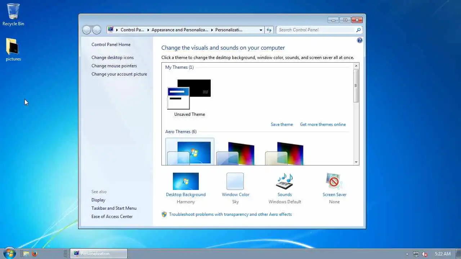Click the taskbar clock 5:22 AM

click(x=443, y=254)
